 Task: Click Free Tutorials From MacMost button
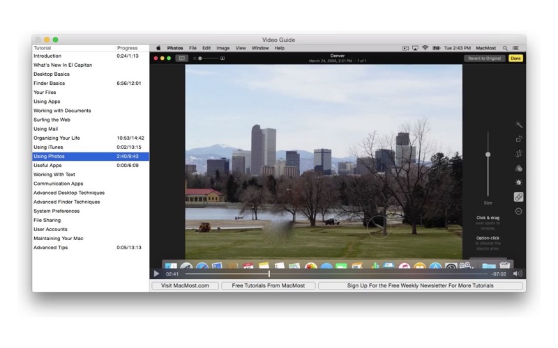269,285
